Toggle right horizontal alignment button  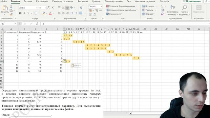point(67,13)
